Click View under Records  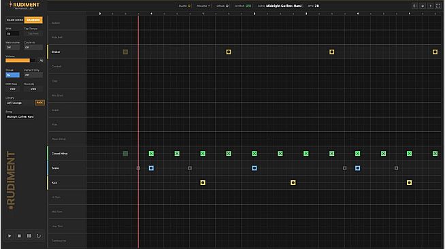pyautogui.click(x=33, y=88)
